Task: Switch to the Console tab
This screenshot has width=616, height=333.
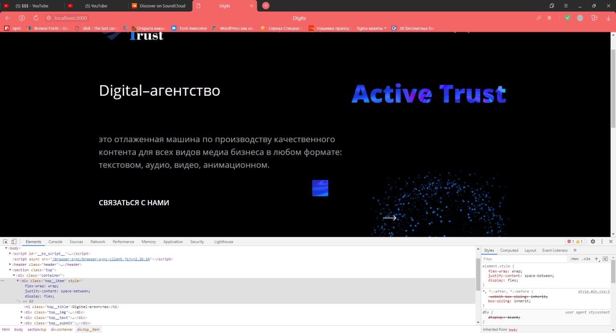Action: [x=55, y=242]
